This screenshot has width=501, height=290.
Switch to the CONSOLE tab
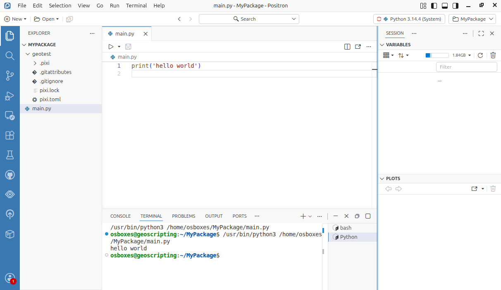[120, 216]
